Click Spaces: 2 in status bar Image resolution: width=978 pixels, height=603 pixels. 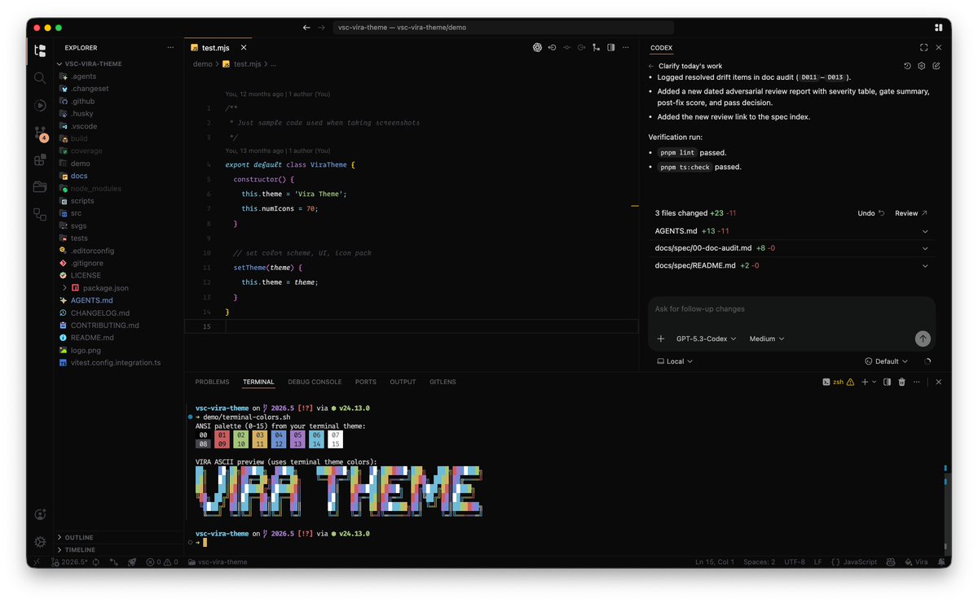tap(760, 562)
